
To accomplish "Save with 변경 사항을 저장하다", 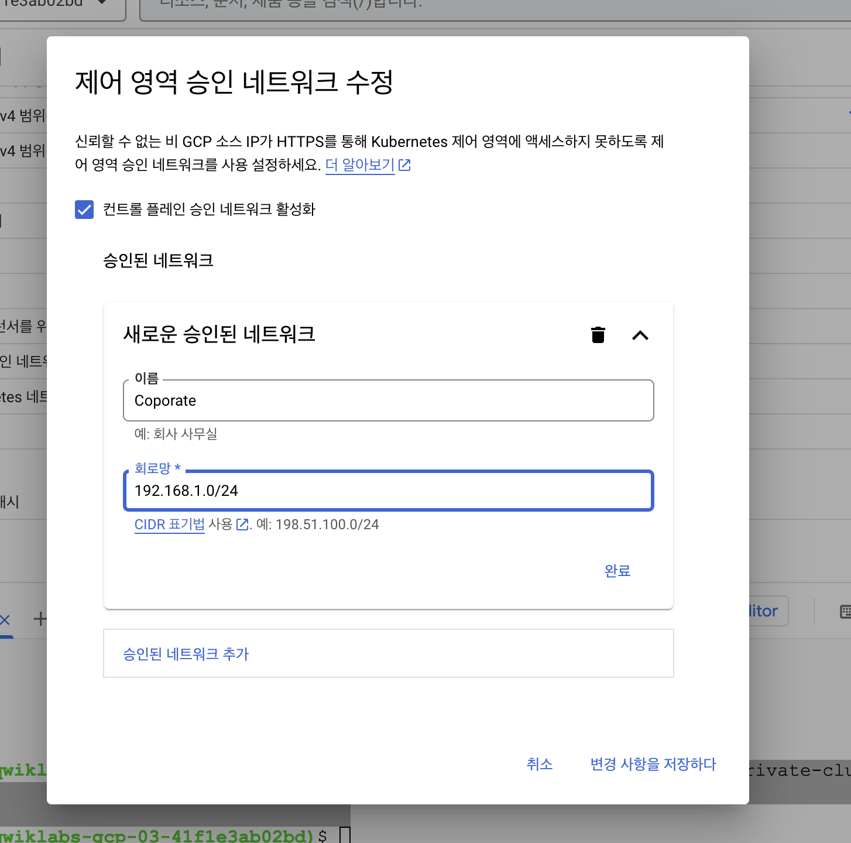I will 653,764.
